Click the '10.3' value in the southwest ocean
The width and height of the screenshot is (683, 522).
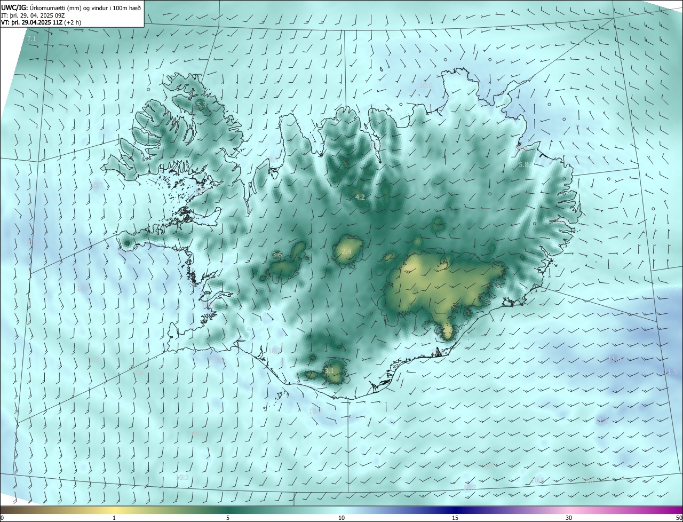182,477
